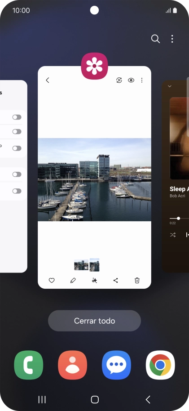Tap the 10:00 clock in status bar

coord(21,10)
